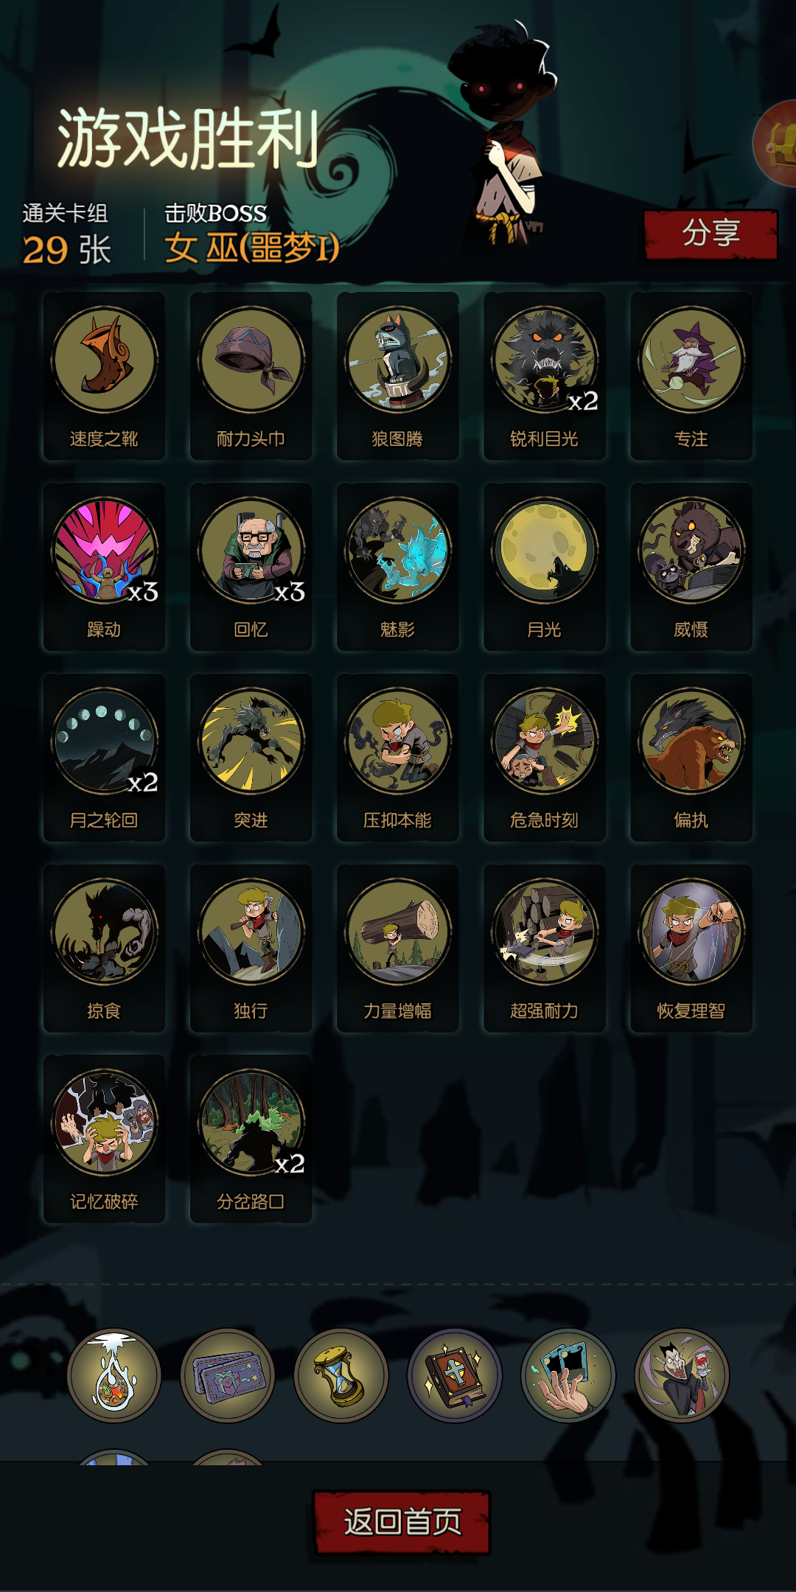View the 月光 full moon card

click(545, 567)
